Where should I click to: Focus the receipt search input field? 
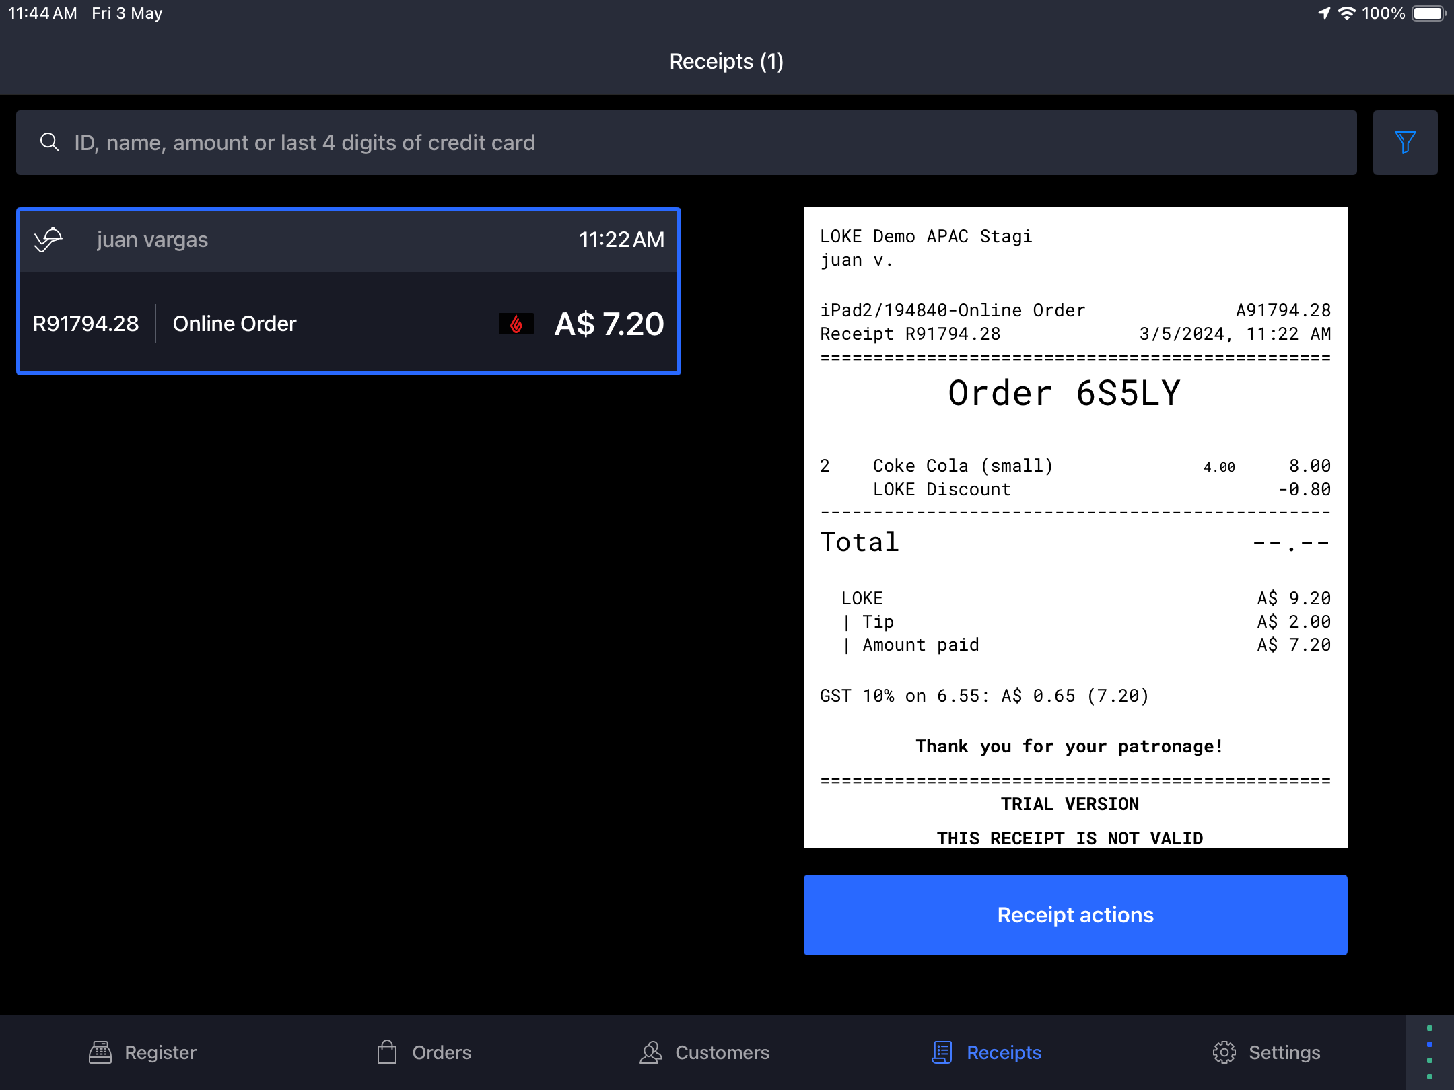click(686, 143)
